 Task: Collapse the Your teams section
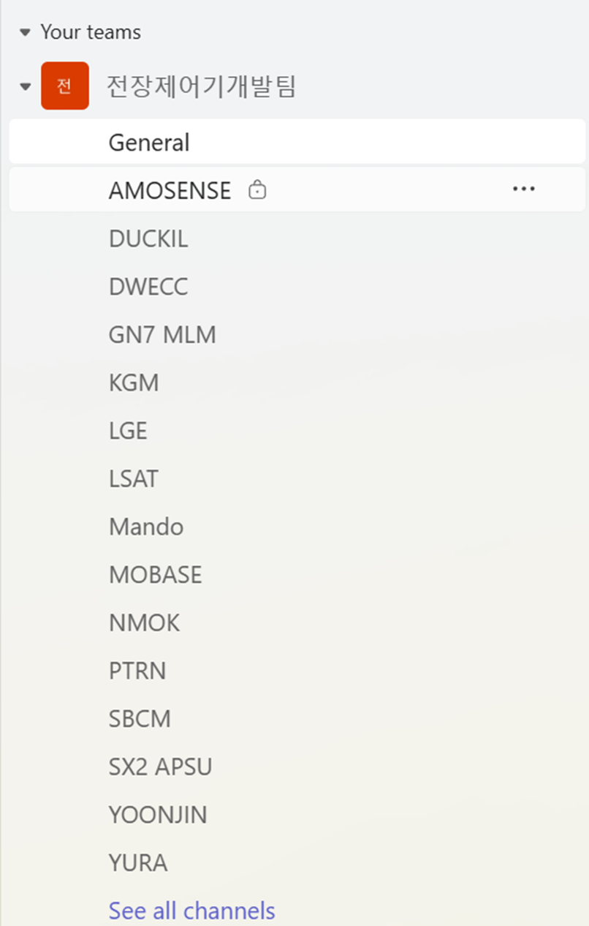[26, 32]
